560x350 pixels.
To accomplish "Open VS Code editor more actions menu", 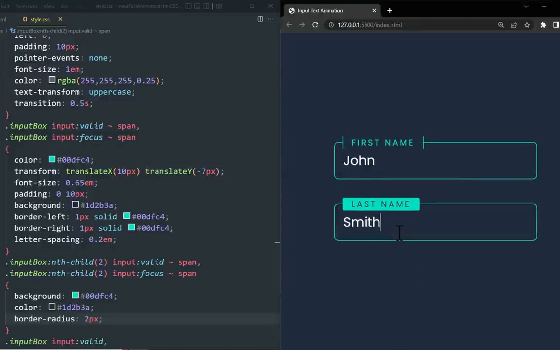I will 271,19.
